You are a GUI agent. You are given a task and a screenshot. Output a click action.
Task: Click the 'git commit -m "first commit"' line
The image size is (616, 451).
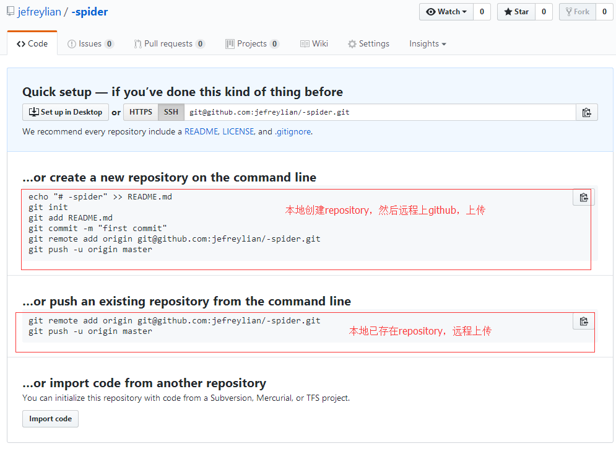97,229
